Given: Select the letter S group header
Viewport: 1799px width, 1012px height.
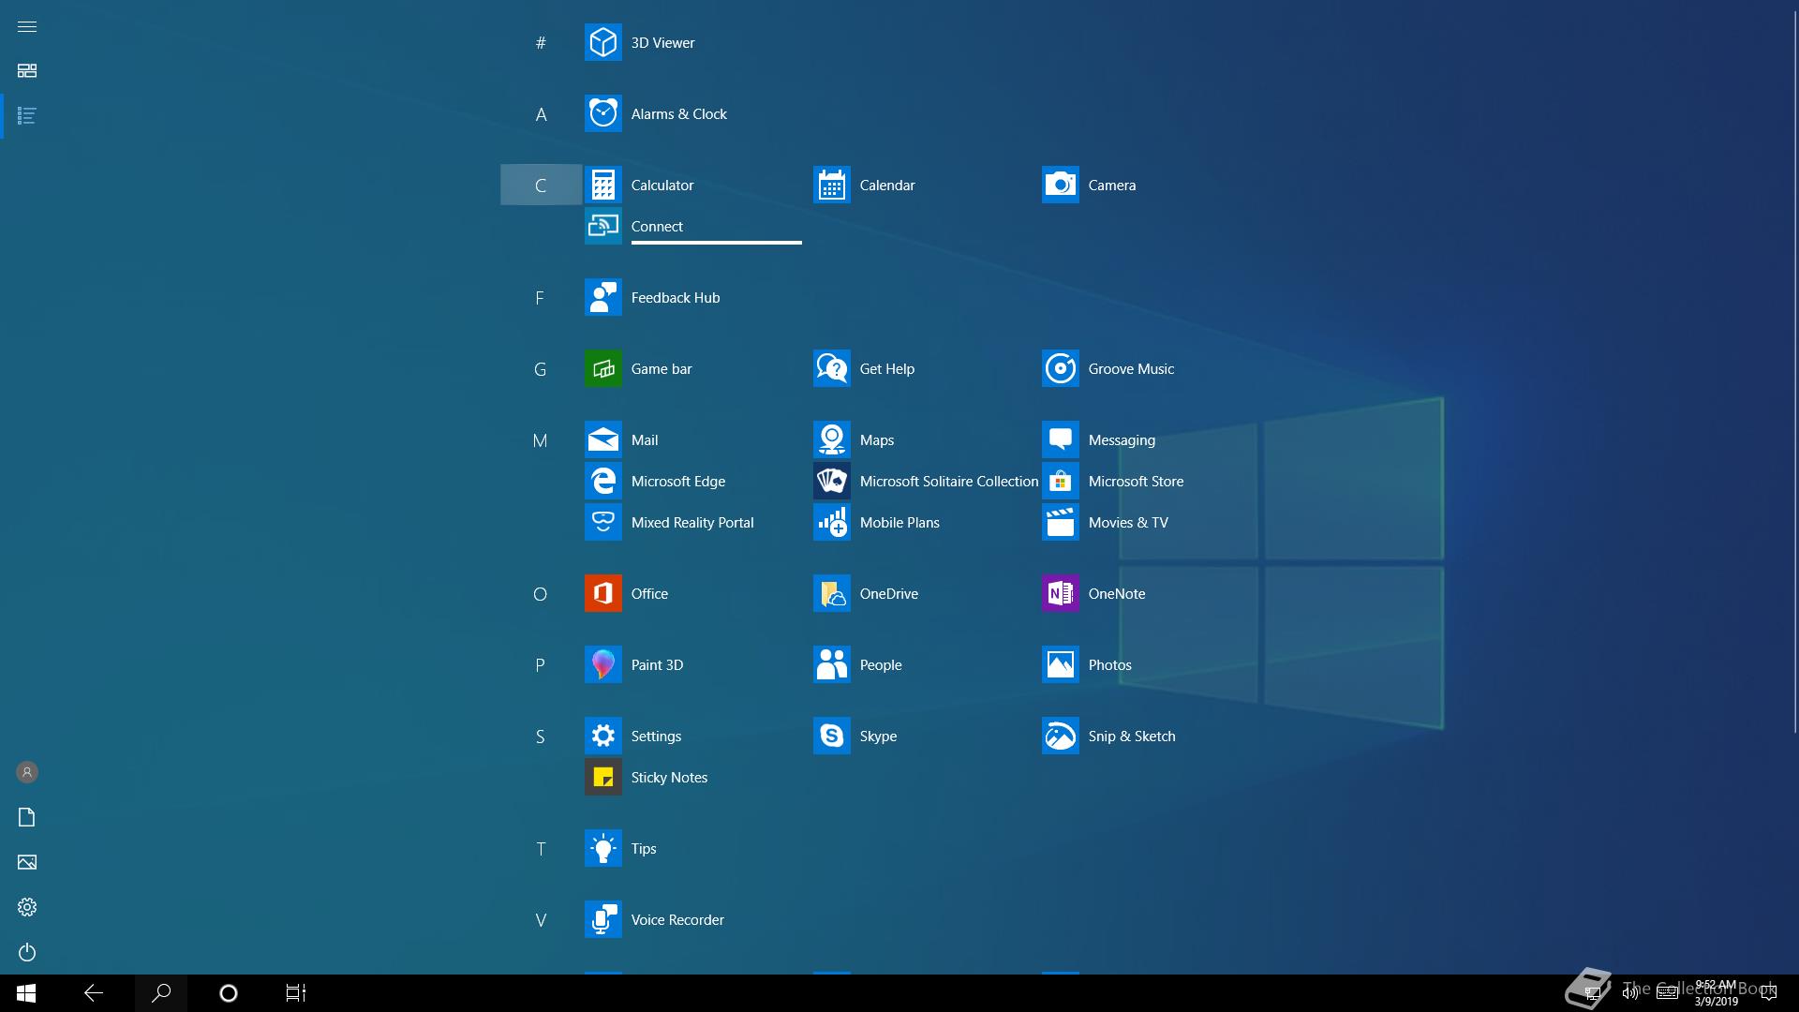Looking at the screenshot, I should tap(541, 736).
